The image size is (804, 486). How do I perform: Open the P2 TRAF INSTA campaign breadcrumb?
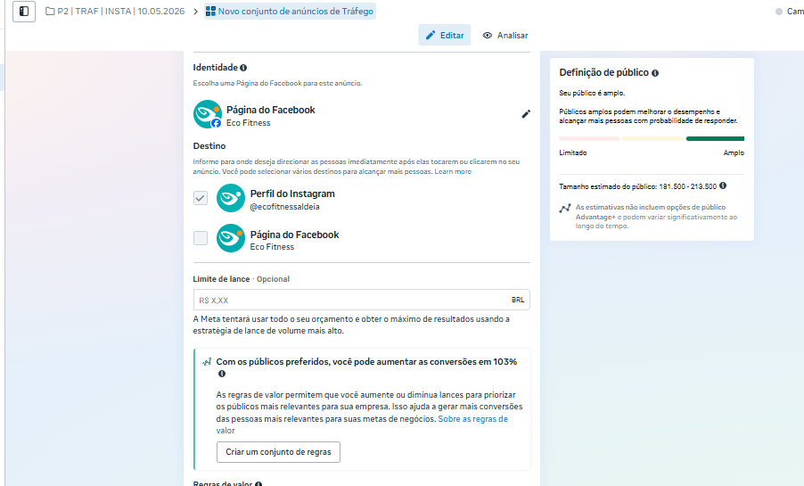[115, 12]
